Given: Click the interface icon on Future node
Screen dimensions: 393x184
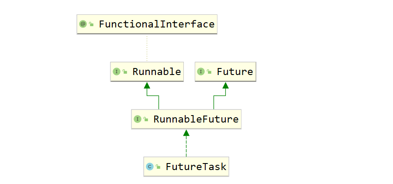Looking at the screenshot, I should point(201,72).
